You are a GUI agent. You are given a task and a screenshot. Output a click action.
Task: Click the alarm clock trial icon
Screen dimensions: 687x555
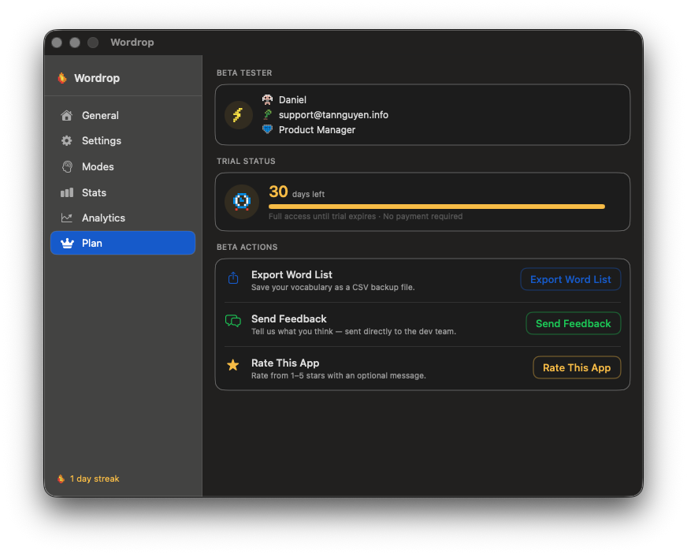pos(241,202)
